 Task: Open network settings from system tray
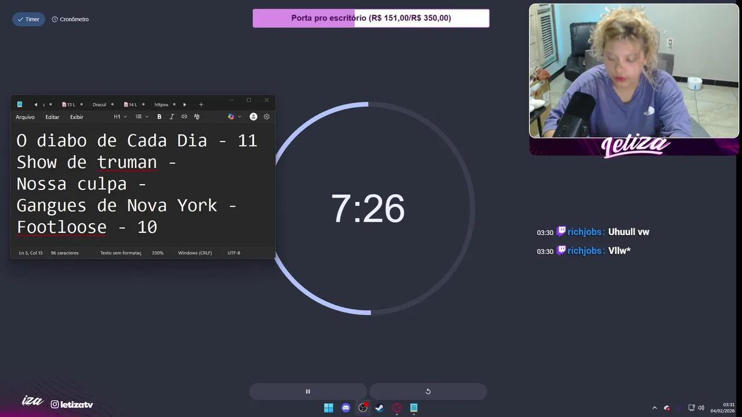tap(692, 408)
